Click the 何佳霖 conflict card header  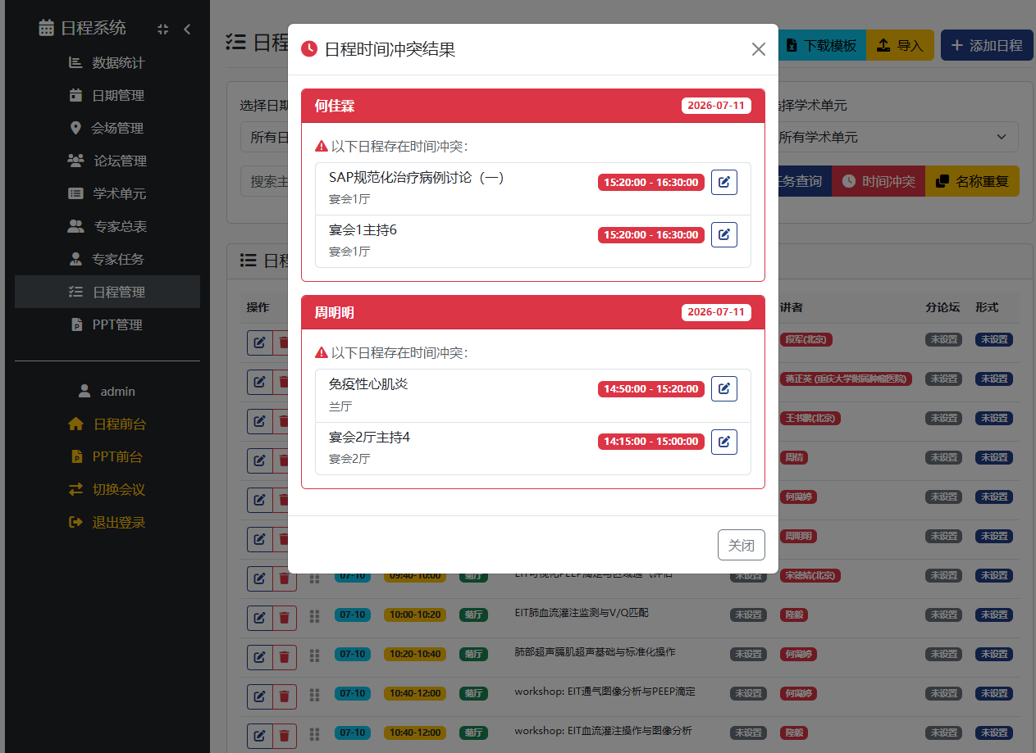click(533, 106)
